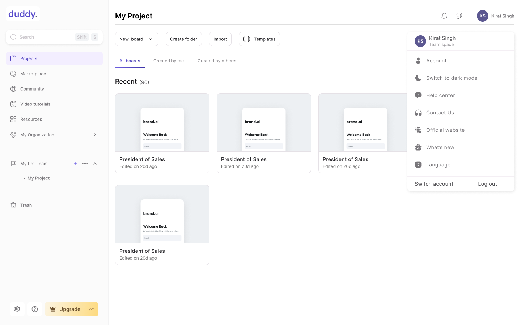Click the Import button
This screenshot has width=521, height=325.
pos(220,39)
